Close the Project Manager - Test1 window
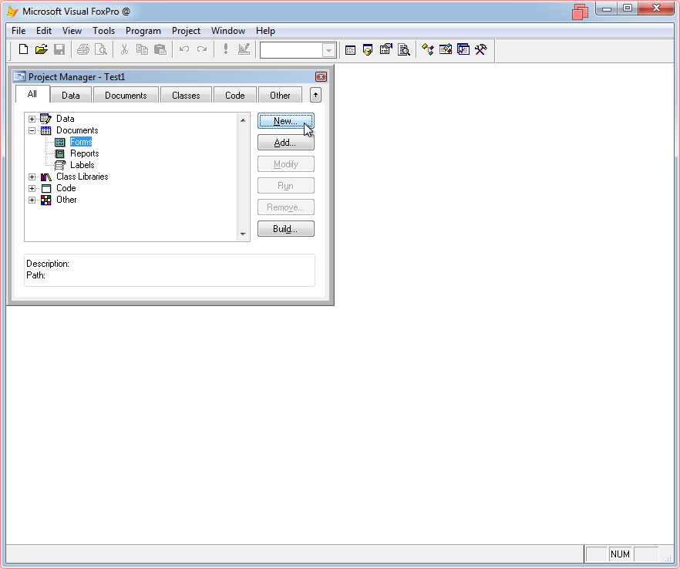Image resolution: width=680 pixels, height=569 pixels. [321, 77]
